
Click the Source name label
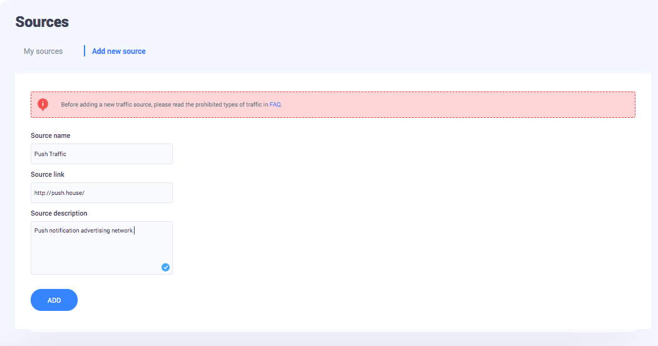(x=51, y=135)
